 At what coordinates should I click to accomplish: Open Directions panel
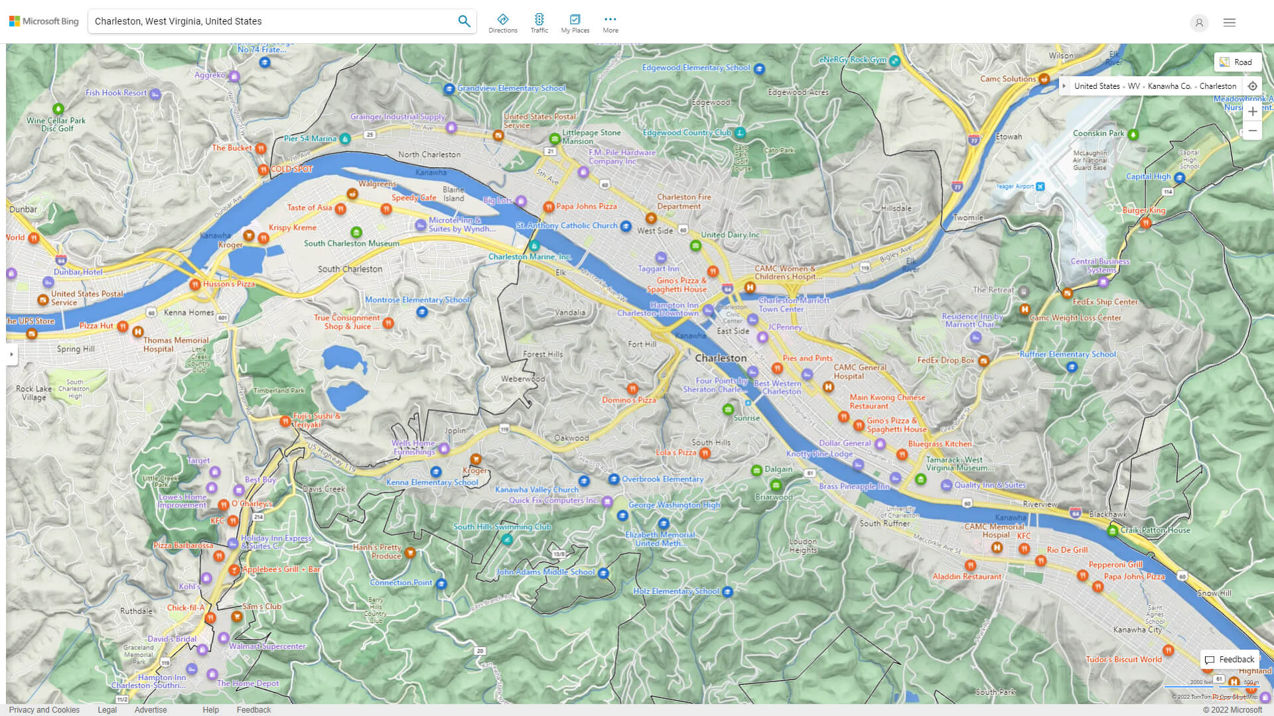coord(502,23)
